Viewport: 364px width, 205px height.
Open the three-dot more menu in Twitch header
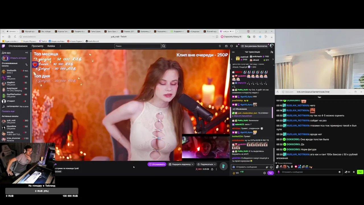(x=60, y=46)
